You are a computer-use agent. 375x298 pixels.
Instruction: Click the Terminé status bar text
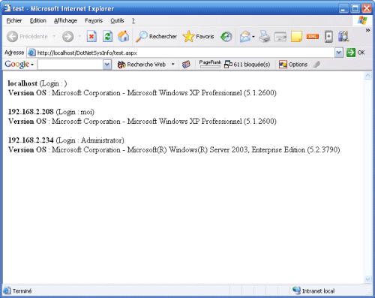(x=22, y=291)
